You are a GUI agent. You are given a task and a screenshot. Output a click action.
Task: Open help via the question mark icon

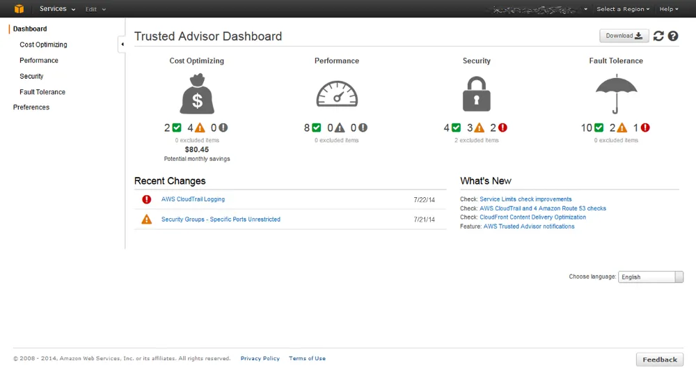pyautogui.click(x=673, y=36)
